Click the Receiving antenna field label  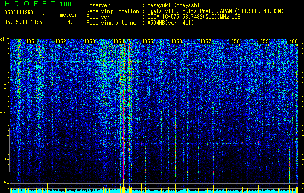coord(111,23)
